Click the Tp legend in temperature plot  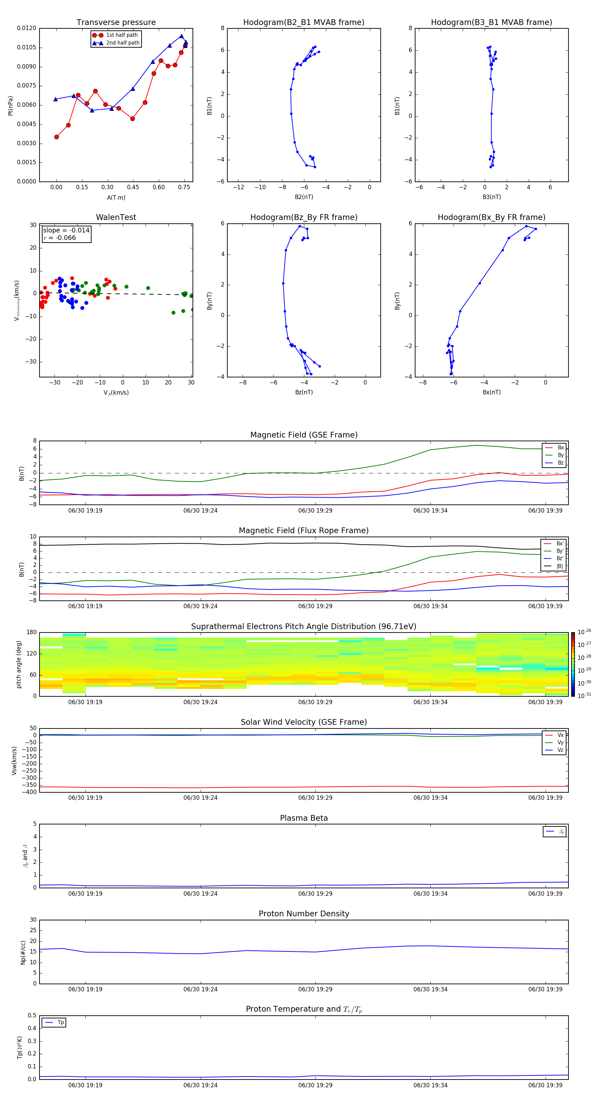pos(54,1023)
